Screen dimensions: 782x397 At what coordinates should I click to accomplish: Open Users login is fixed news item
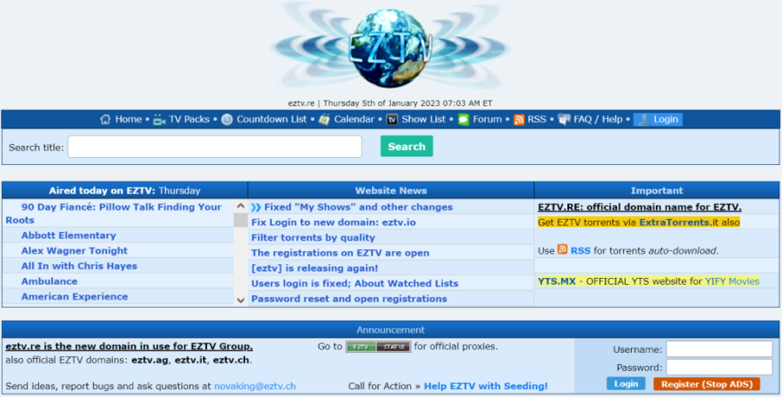[x=355, y=283]
